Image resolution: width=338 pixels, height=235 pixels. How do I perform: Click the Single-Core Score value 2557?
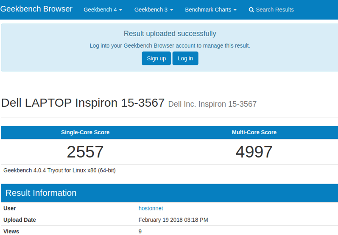(85, 152)
